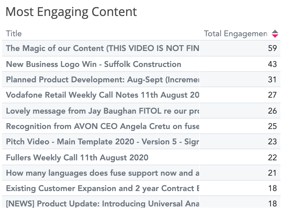The width and height of the screenshot is (287, 215).
Task: Click engagement value 27 for Vodafone row
Action: (272, 95)
